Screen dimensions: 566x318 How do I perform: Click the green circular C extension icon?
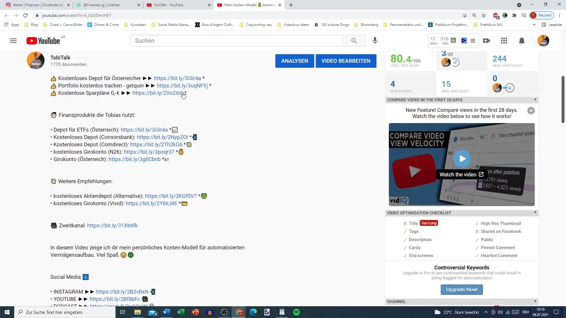505,15
